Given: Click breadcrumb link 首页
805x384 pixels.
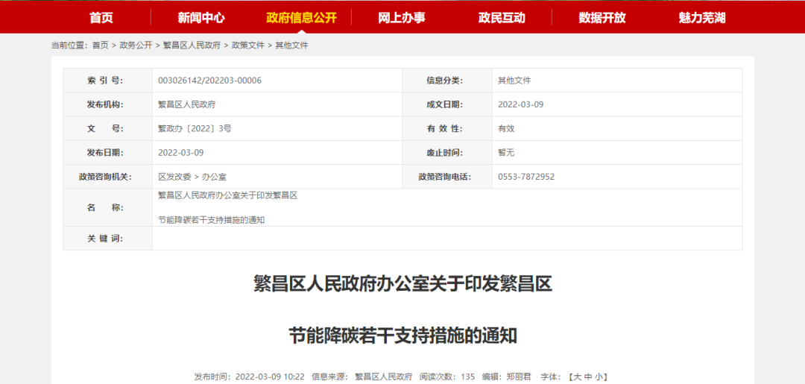Looking at the screenshot, I should pos(101,45).
